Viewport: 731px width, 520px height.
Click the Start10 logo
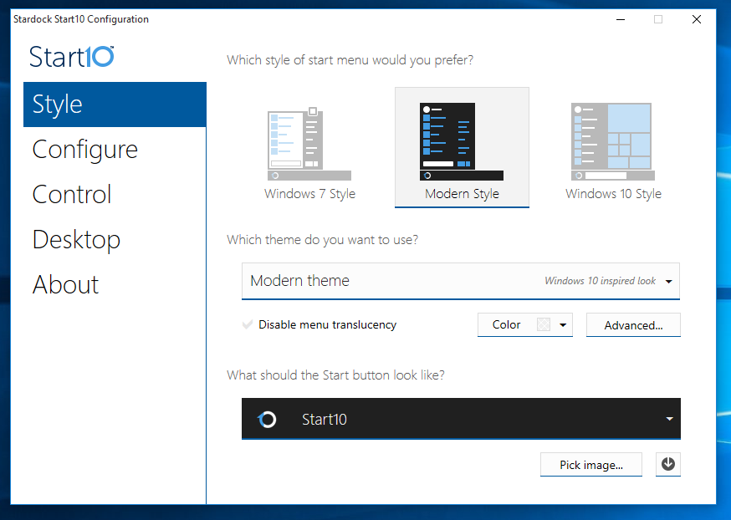[x=72, y=56]
